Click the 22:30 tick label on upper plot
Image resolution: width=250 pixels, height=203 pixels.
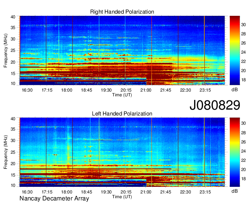click(185, 90)
